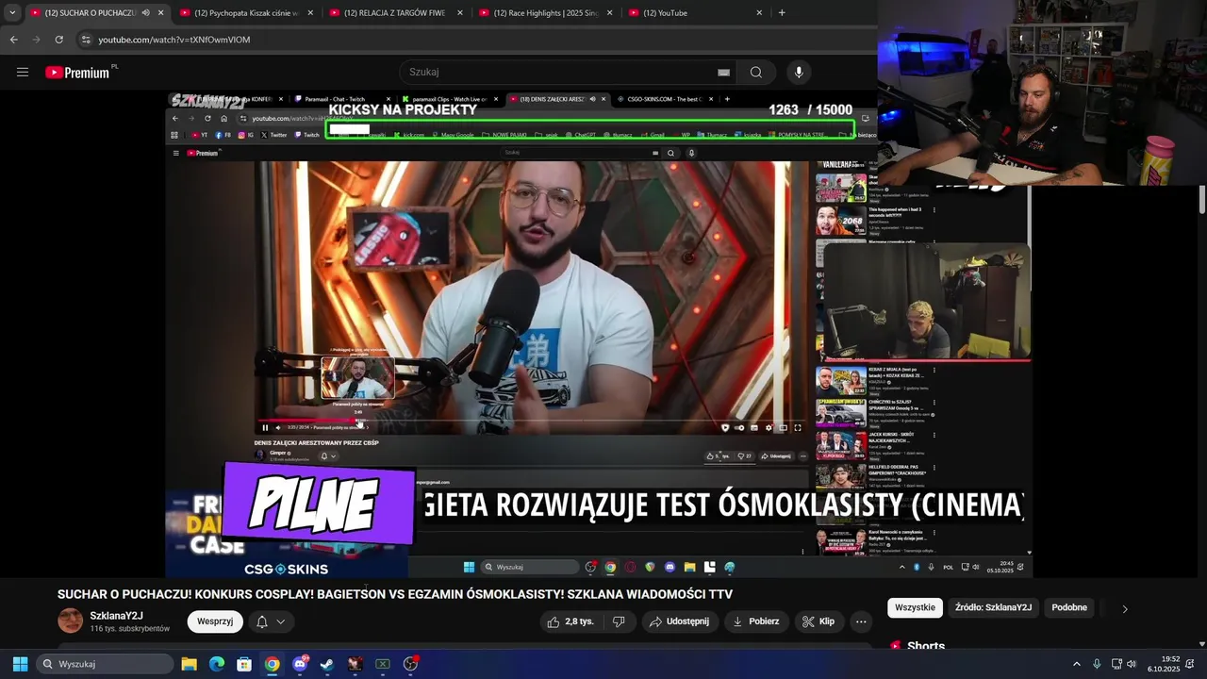View site information icon in address bar
1207x679 pixels.
point(86,40)
